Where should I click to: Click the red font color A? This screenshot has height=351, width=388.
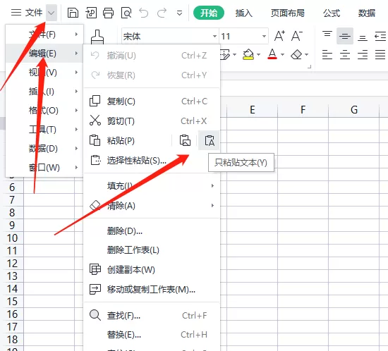pyautogui.click(x=272, y=54)
